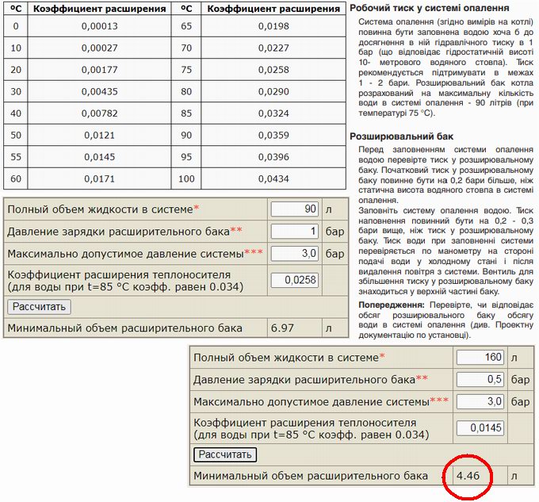Focus the charge pressure field with value 1

point(295,231)
